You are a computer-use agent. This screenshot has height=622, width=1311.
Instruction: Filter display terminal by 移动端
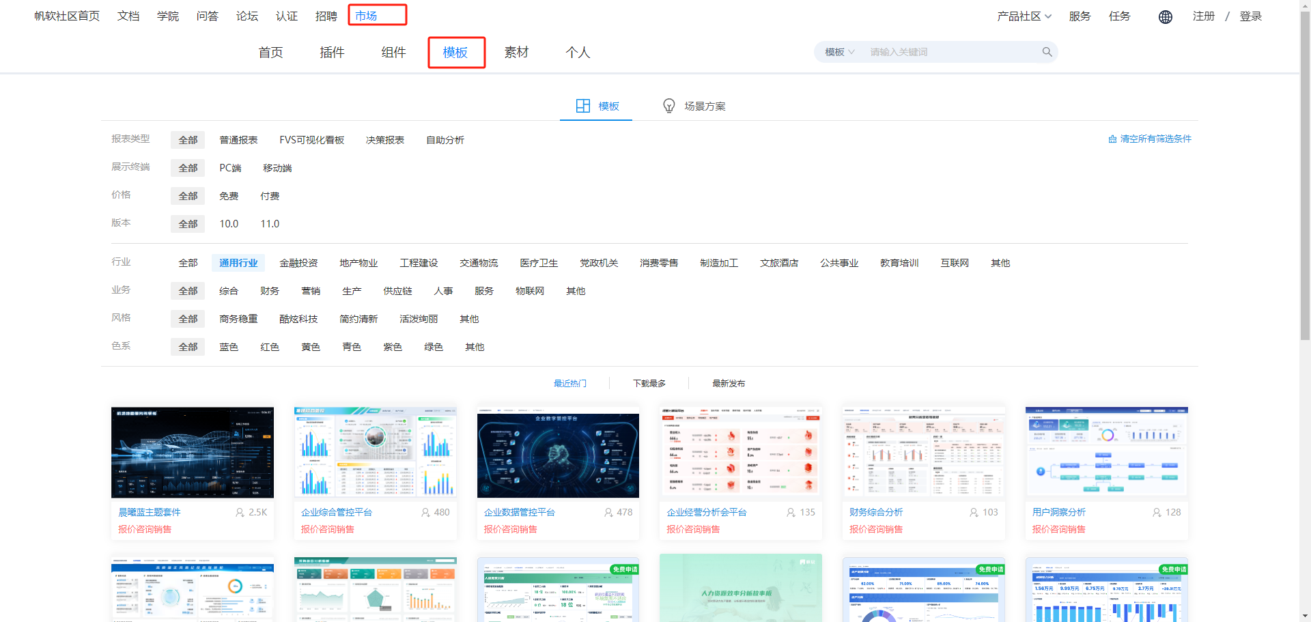[x=277, y=168]
